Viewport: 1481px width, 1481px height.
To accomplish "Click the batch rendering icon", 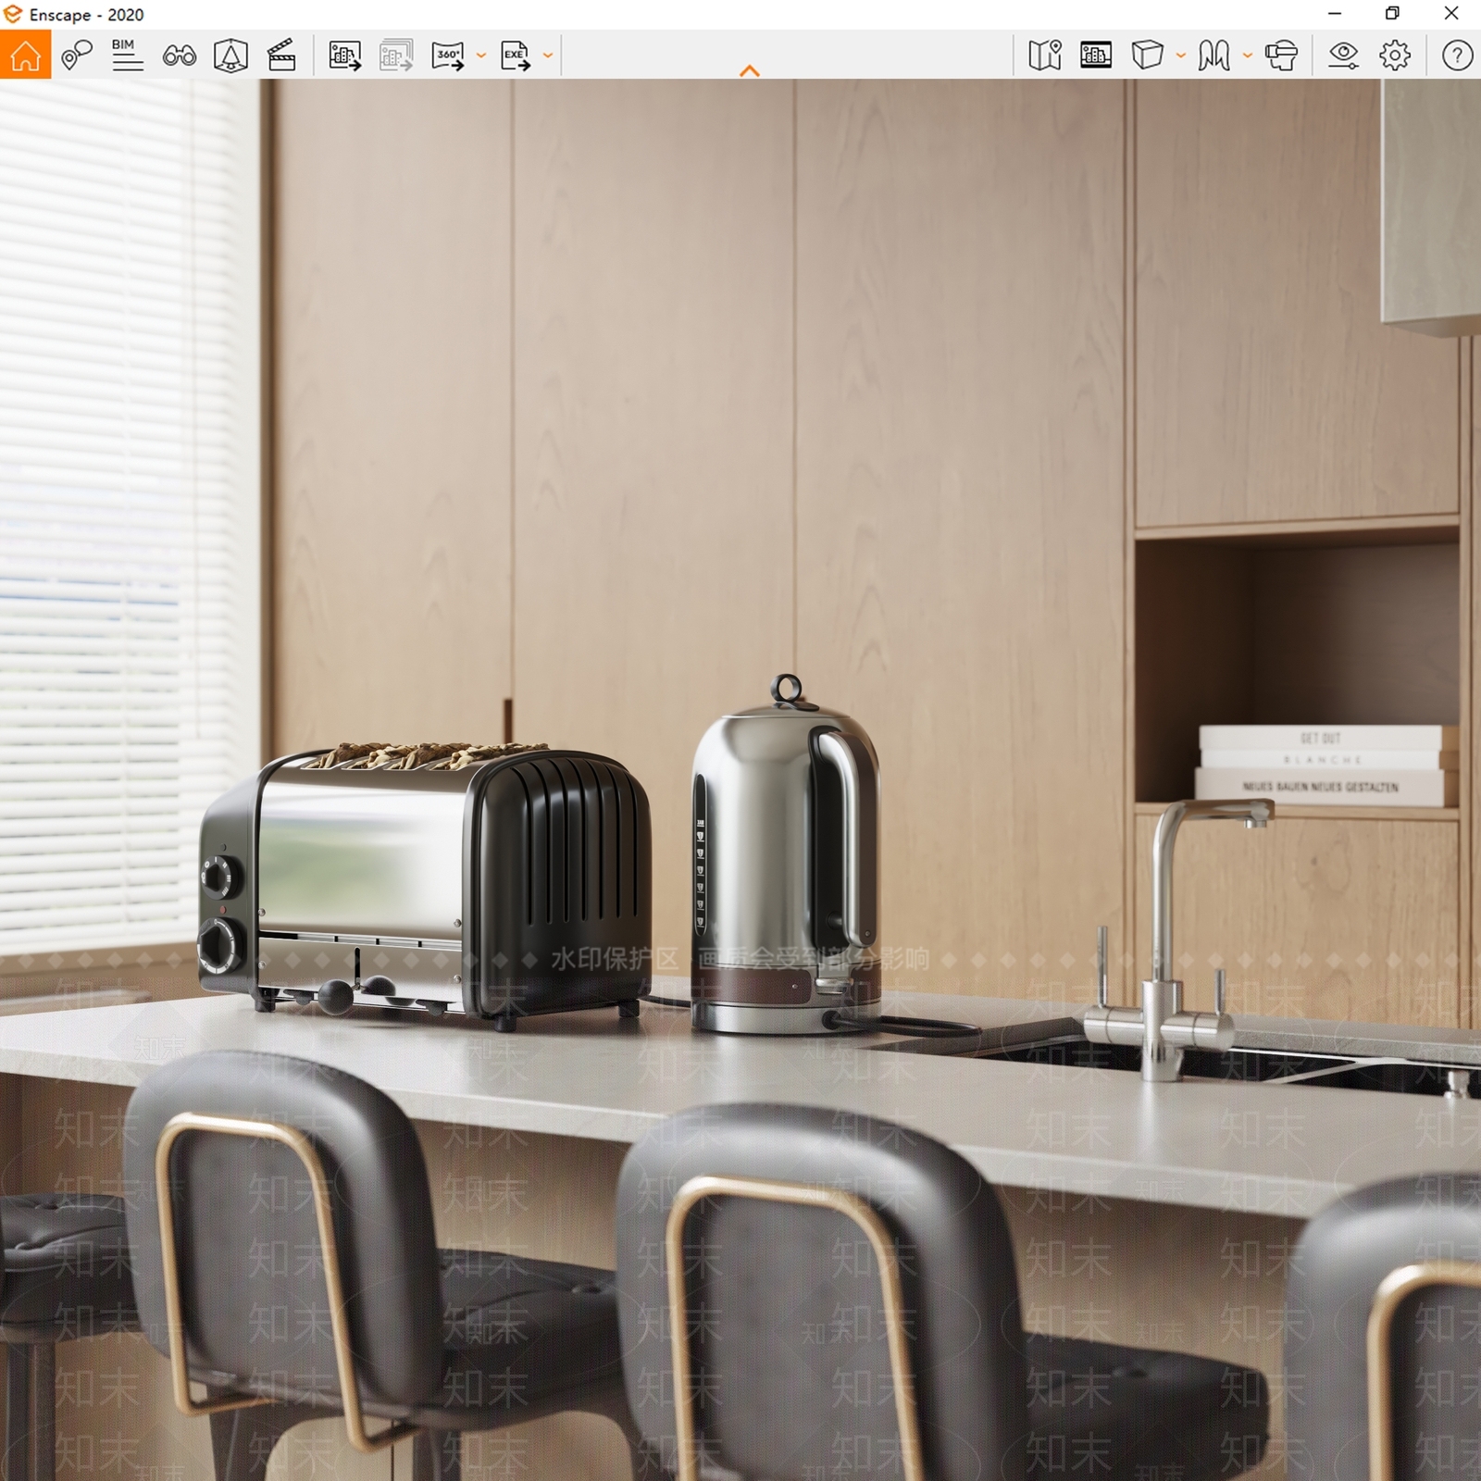I will pyautogui.click(x=396, y=56).
